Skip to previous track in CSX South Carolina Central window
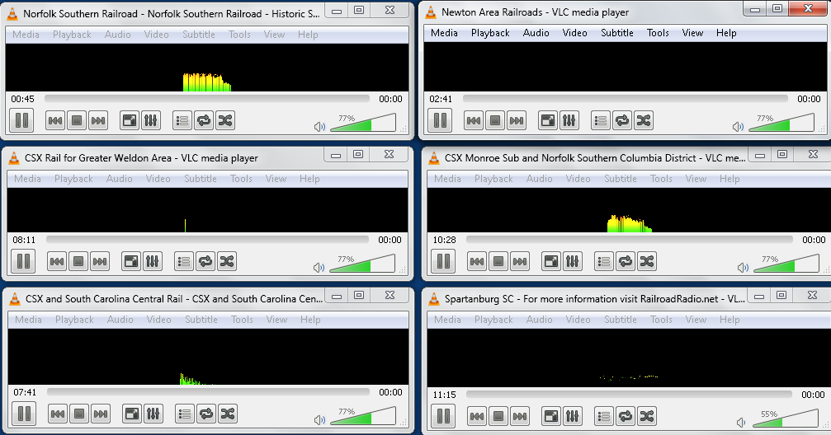This screenshot has height=435, width=831. point(58,414)
